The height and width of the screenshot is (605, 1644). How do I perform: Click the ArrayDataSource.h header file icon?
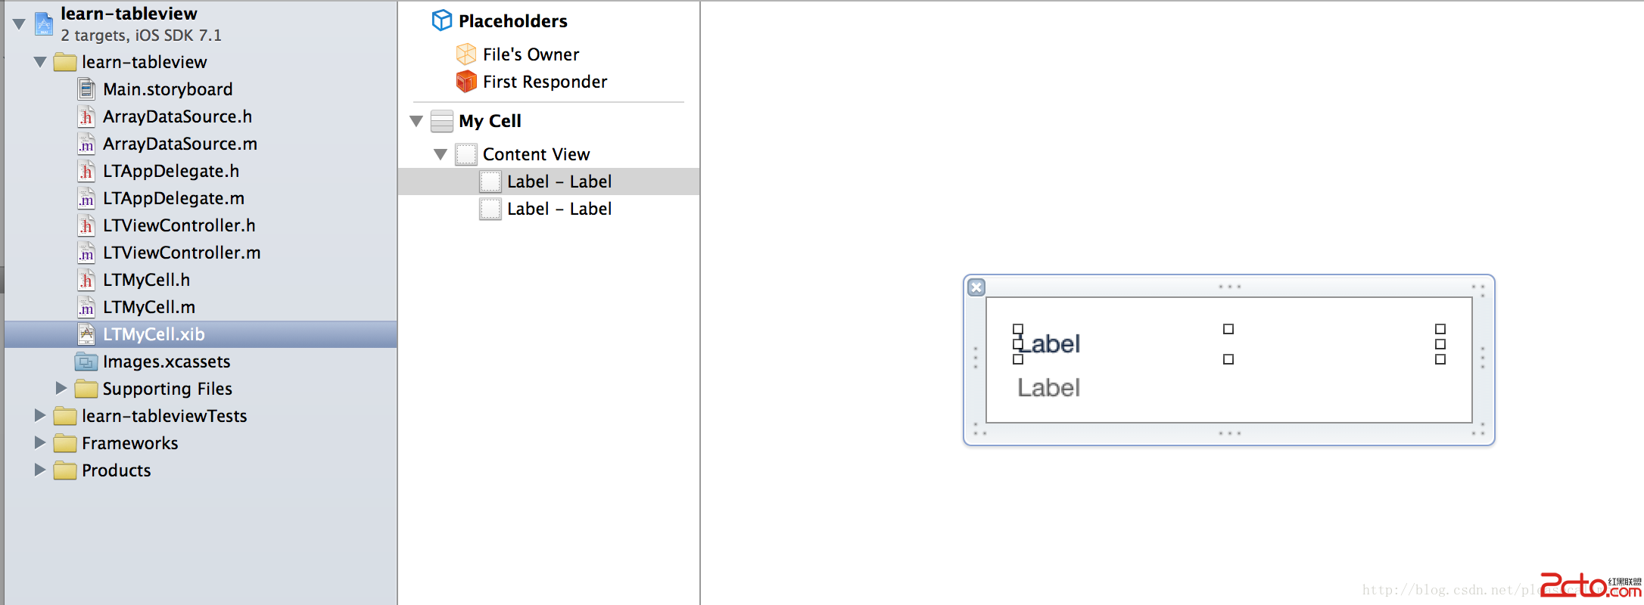[87, 117]
